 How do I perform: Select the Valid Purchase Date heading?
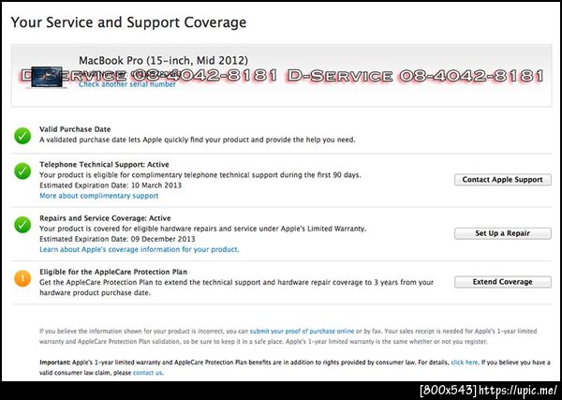75,129
